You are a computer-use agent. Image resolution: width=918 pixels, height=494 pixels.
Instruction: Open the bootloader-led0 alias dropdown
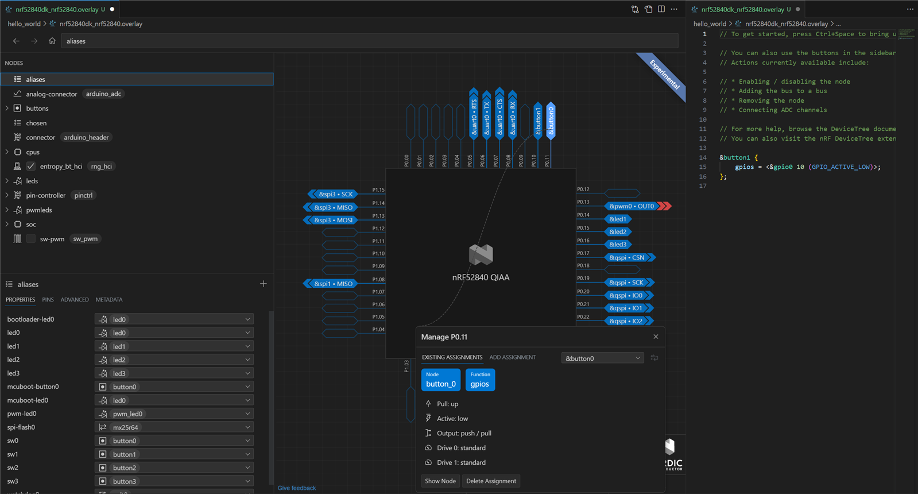pyautogui.click(x=174, y=319)
